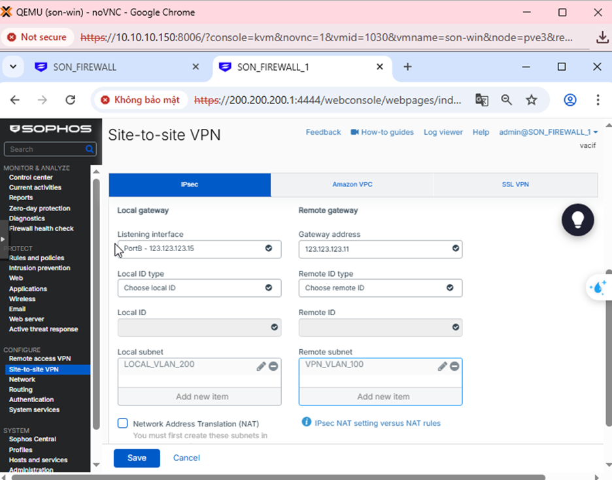Open the Log viewer link
The height and width of the screenshot is (480, 612).
click(443, 132)
